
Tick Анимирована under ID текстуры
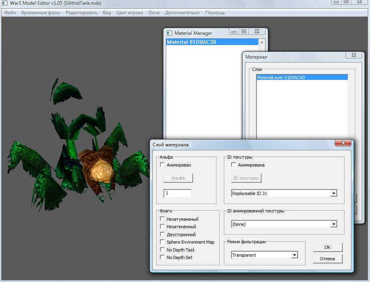point(233,165)
